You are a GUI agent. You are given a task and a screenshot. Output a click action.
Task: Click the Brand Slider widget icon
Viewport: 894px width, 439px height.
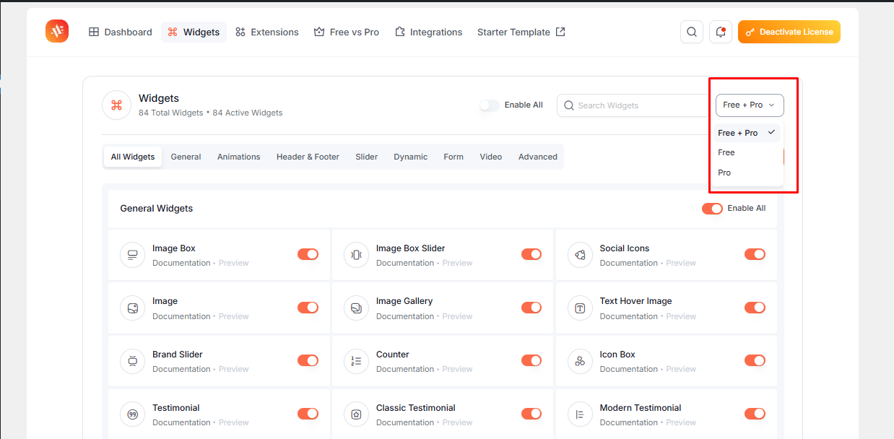coord(132,361)
